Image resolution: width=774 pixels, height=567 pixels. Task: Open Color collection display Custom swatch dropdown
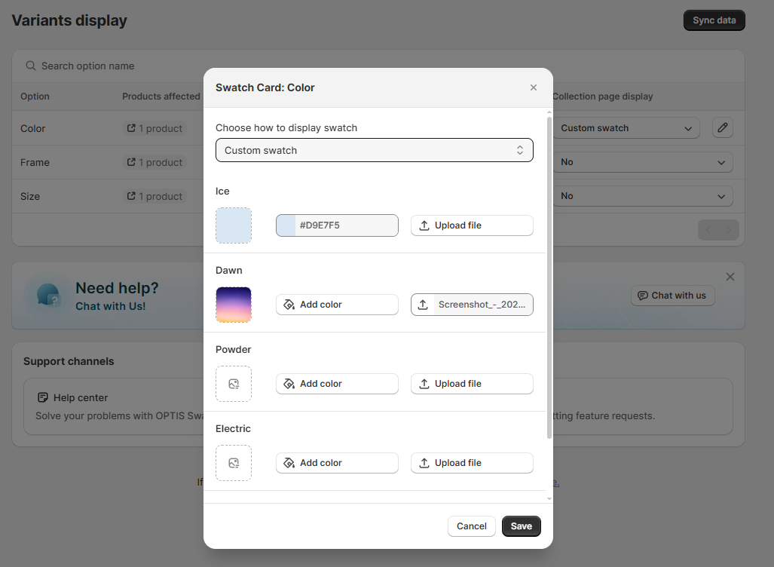(x=626, y=128)
